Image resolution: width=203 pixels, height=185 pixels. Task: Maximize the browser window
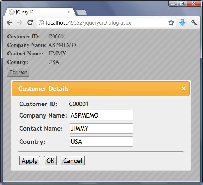(x=182, y=4)
